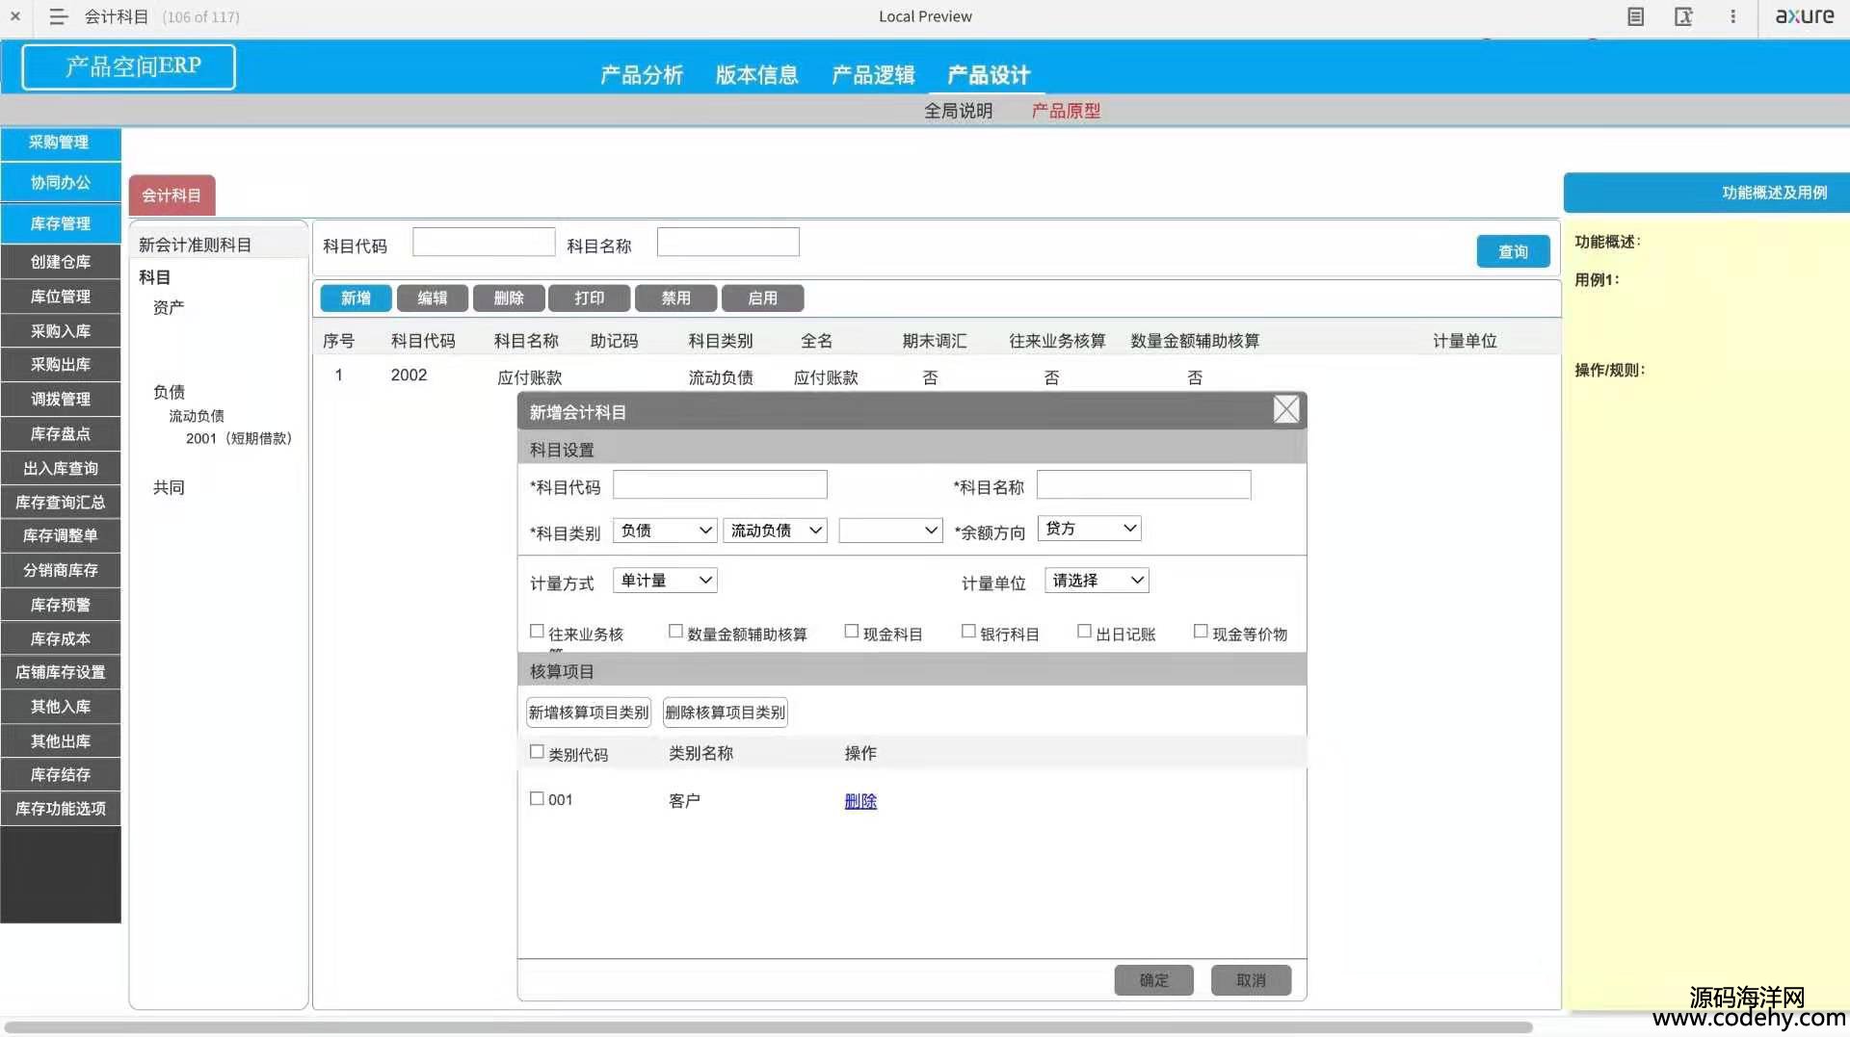Click 删除核算项目类别 button
The width and height of the screenshot is (1850, 1037).
pyautogui.click(x=725, y=713)
